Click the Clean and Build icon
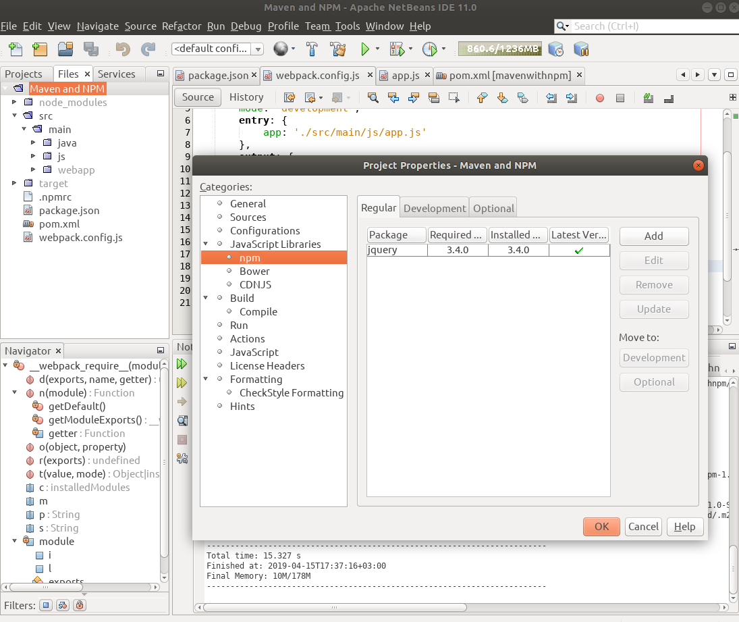Image resolution: width=739 pixels, height=622 pixels. coord(337,49)
